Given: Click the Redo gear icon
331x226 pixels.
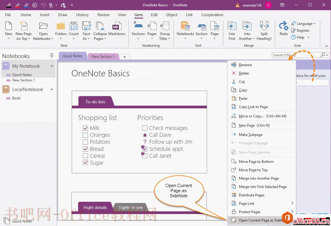Looking at the screenshot, I should point(284,26).
